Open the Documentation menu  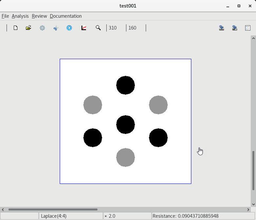click(x=66, y=16)
